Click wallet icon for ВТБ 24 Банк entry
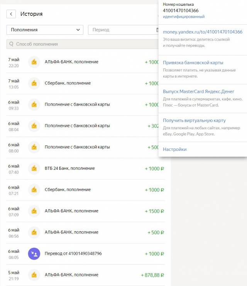Viewport: 247px width, 286px height. pyautogui.click(x=34, y=168)
